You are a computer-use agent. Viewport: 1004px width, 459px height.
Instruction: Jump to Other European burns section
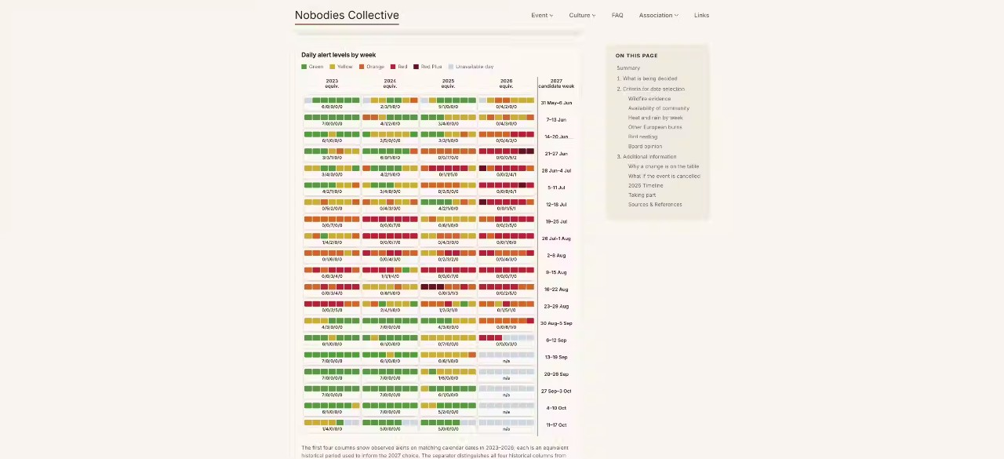pyautogui.click(x=655, y=127)
